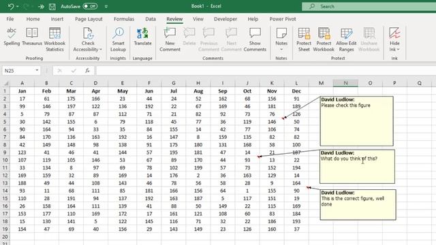Click the Save disk icon
Viewport: 436px width, 245px height.
[x=52, y=6]
